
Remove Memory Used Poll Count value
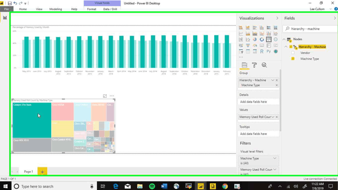pyautogui.click(x=277, y=117)
